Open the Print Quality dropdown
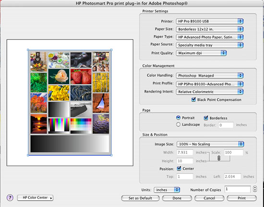Viewport: 264px width, 207px height. [x=201, y=53]
